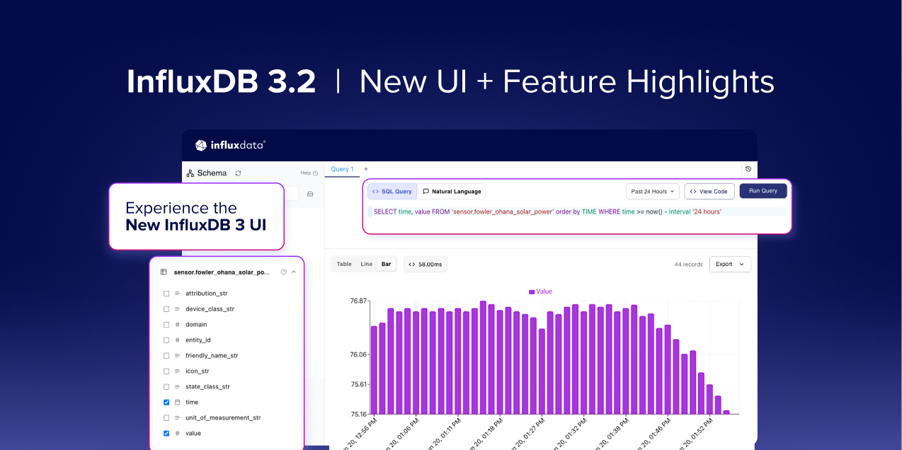Click the Experience the New InfluxDB 3 UI callout

click(x=196, y=217)
